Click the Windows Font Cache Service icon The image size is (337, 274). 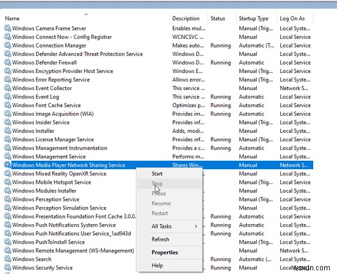tap(7, 105)
